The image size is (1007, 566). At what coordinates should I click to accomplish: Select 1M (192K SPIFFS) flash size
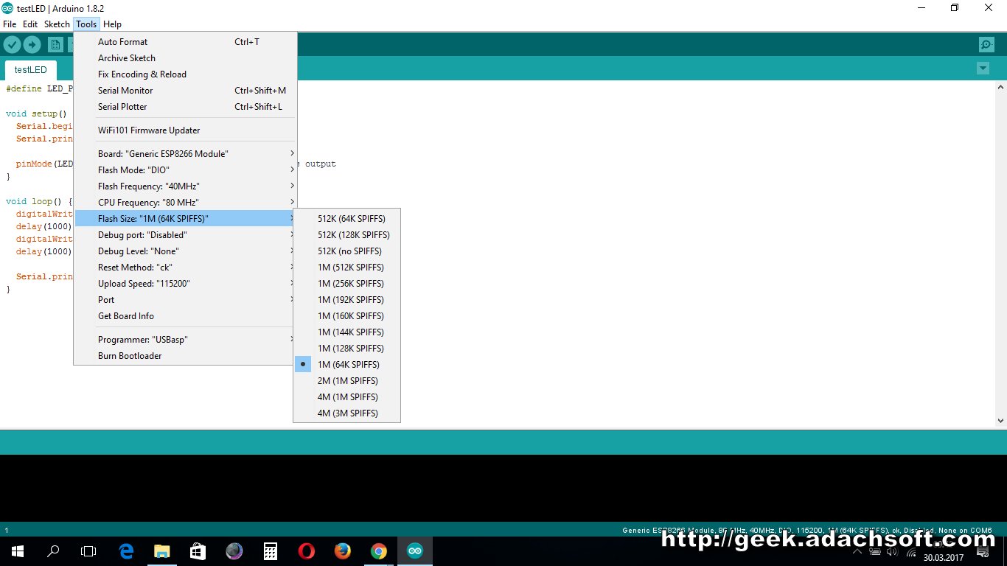pyautogui.click(x=346, y=300)
